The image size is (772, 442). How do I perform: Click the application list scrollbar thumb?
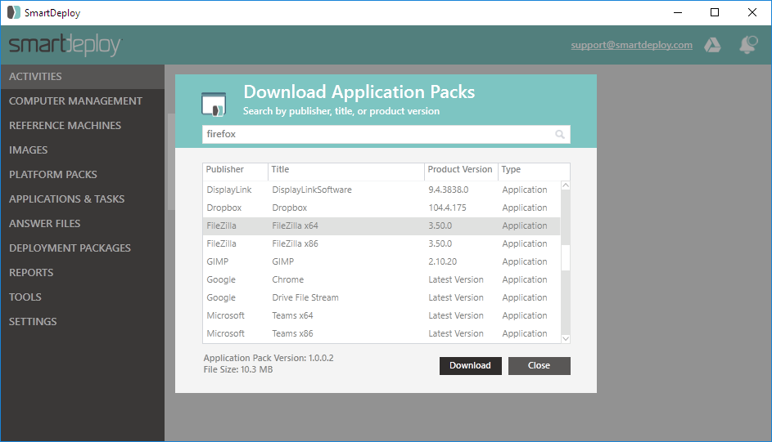[x=566, y=257]
